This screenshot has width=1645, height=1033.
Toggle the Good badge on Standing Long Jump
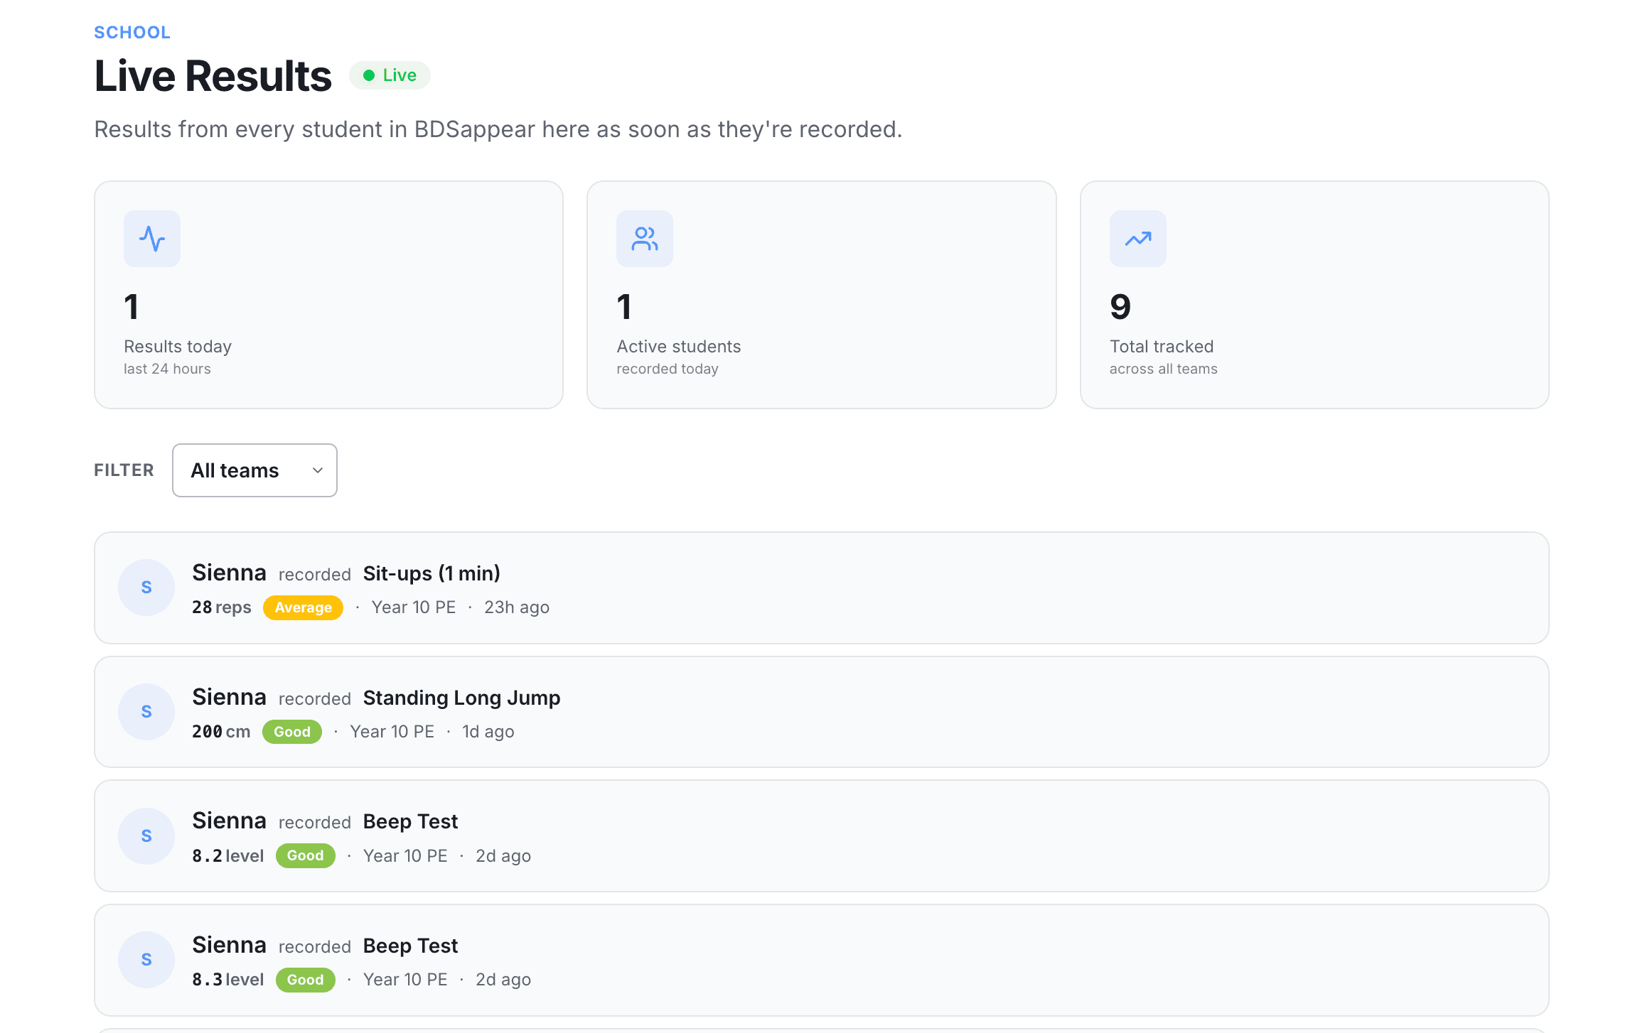[x=292, y=731]
